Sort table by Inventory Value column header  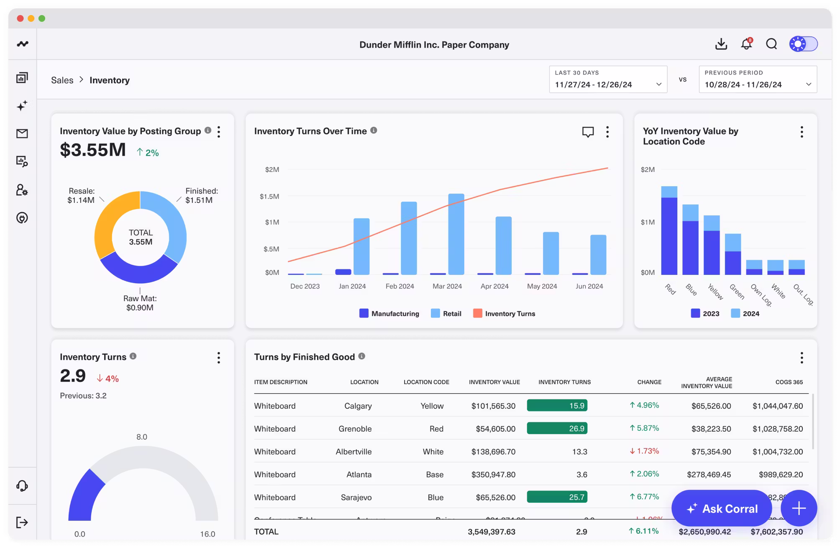(494, 382)
